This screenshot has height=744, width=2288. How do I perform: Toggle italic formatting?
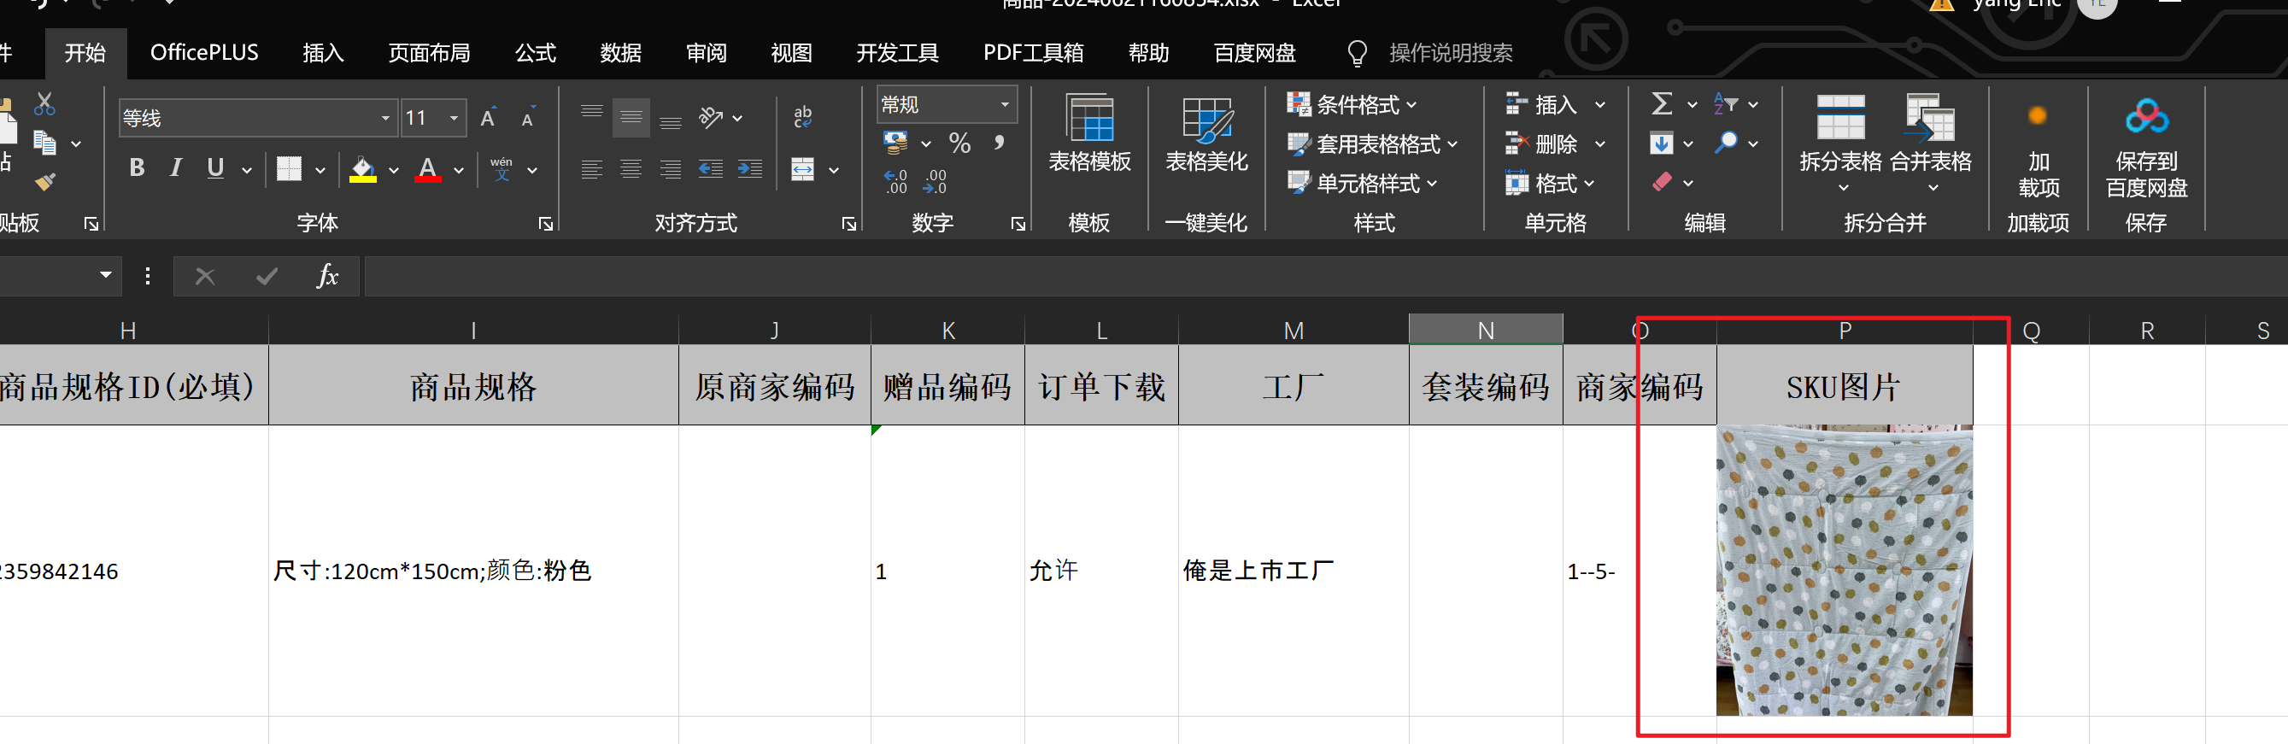[x=176, y=167]
